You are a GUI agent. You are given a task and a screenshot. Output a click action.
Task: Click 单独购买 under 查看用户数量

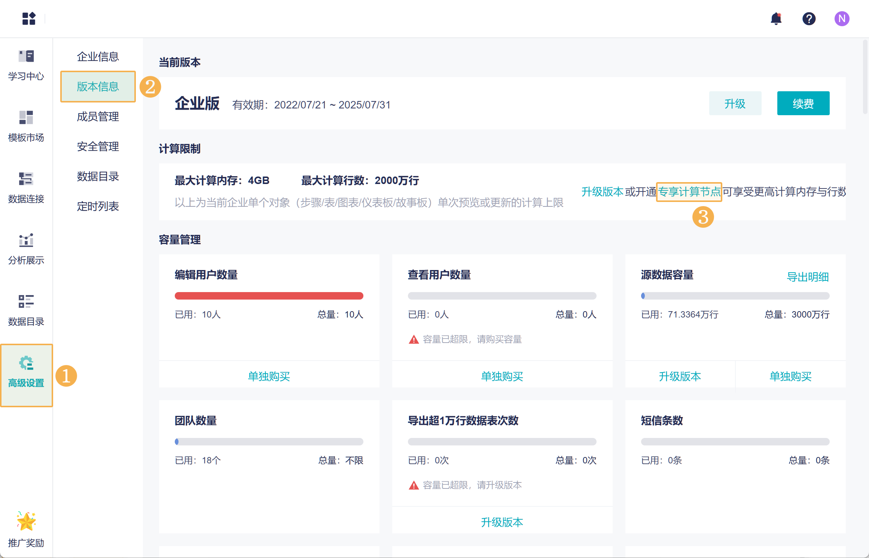502,376
